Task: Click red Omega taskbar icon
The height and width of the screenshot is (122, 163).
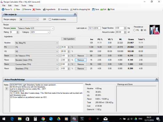Action: (90, 119)
